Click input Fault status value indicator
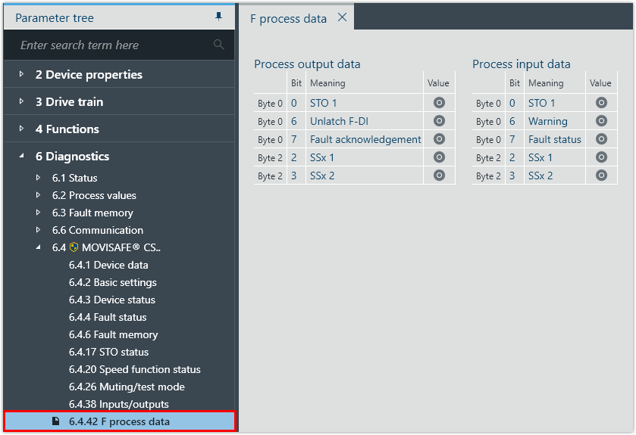The image size is (636, 435). click(601, 139)
